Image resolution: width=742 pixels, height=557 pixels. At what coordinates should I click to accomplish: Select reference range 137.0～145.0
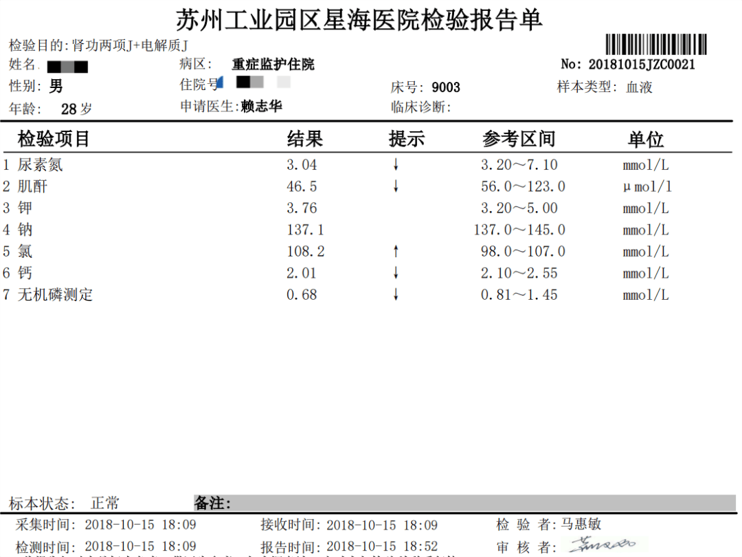tap(519, 230)
